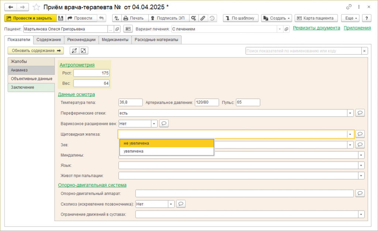Collapse the Щитовидная железа dropdown arrow

(350, 134)
